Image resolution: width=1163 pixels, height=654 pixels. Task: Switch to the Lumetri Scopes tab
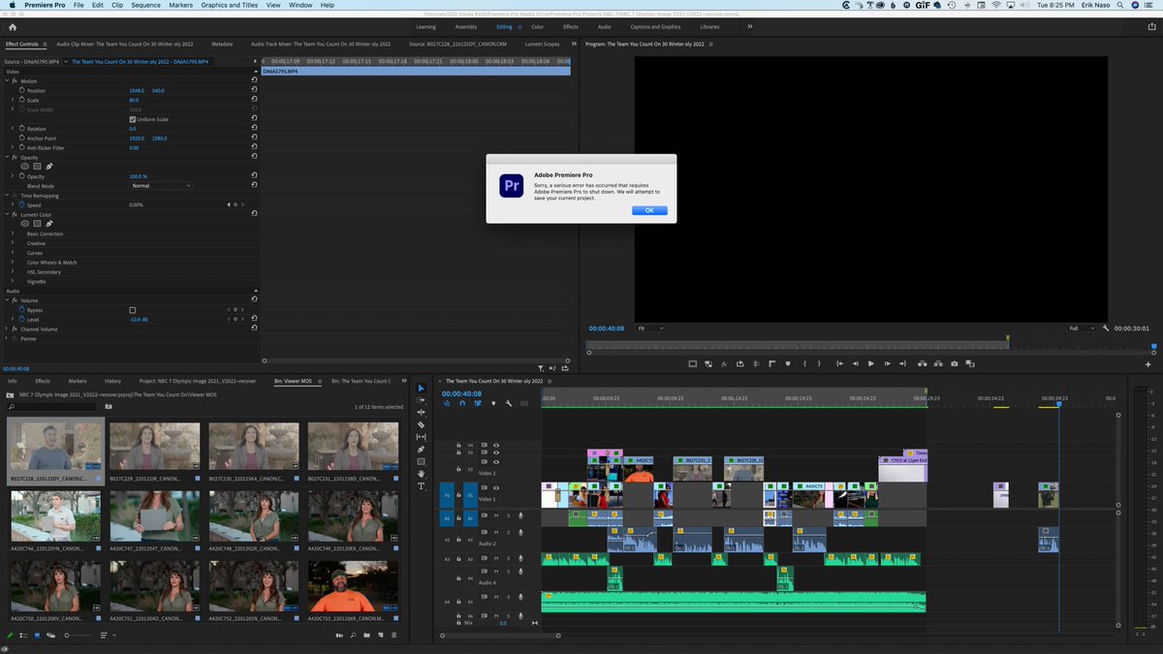pyautogui.click(x=542, y=44)
